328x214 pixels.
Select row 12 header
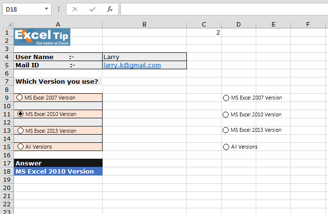[x=7, y=122]
